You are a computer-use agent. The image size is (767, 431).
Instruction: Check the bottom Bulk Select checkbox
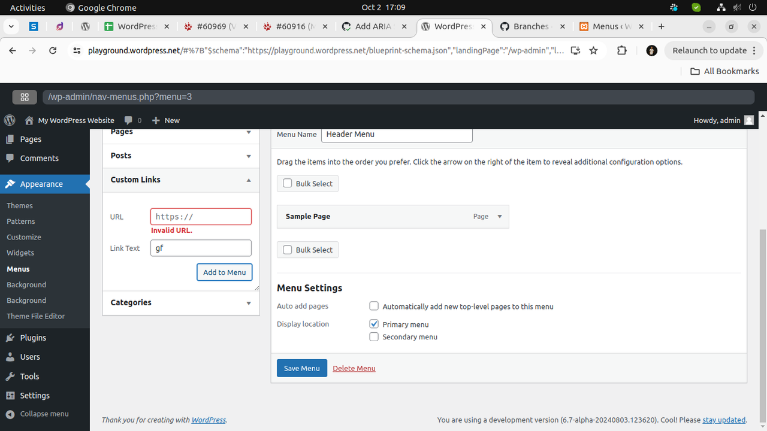click(288, 250)
